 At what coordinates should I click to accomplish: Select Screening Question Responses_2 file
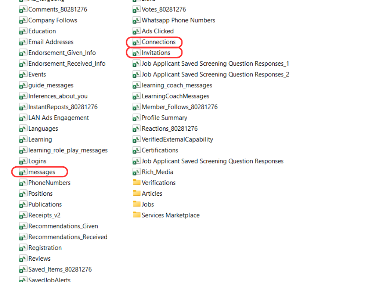(215, 74)
